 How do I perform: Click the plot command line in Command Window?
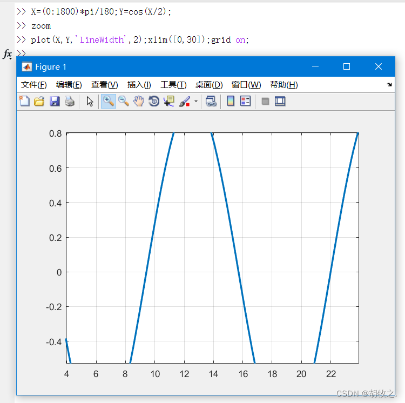[x=140, y=40]
